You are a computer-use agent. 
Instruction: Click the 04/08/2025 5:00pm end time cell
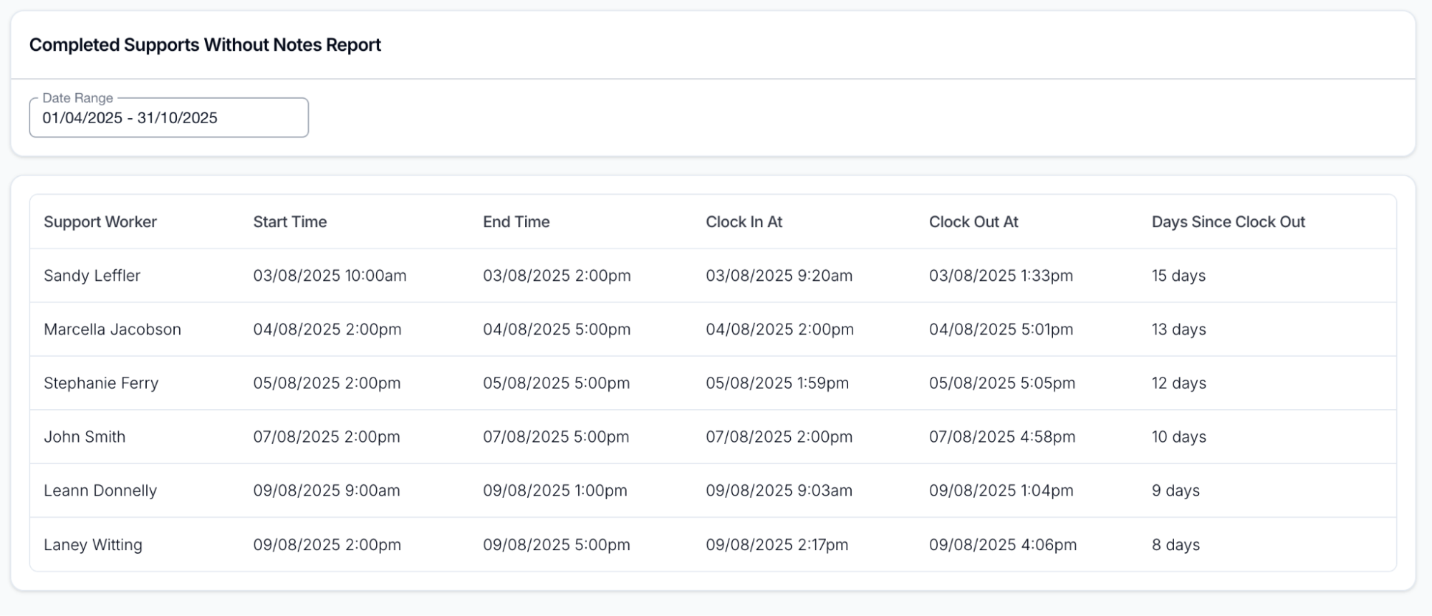[557, 329]
